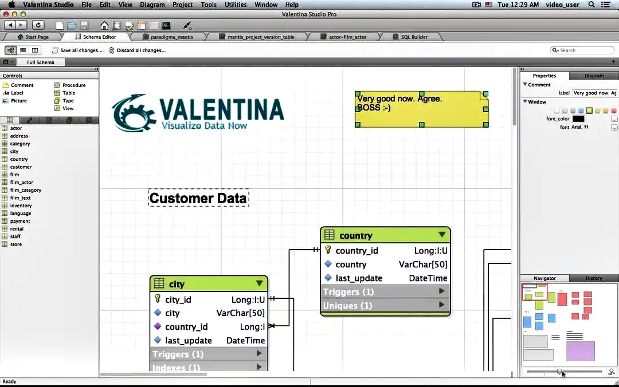Switch to the SQL Builder tab
The width and height of the screenshot is (619, 387).
(x=410, y=37)
